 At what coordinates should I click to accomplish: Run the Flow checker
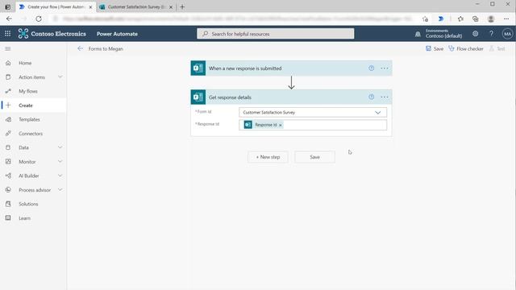coord(466,48)
